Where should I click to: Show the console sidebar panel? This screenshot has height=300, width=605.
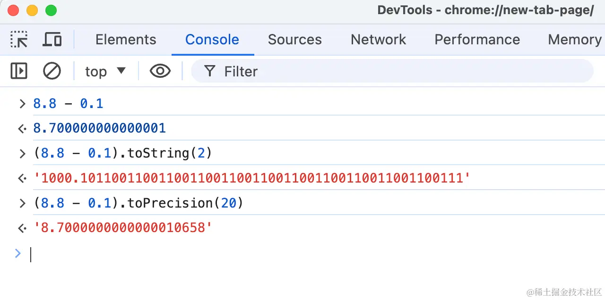[x=19, y=71]
